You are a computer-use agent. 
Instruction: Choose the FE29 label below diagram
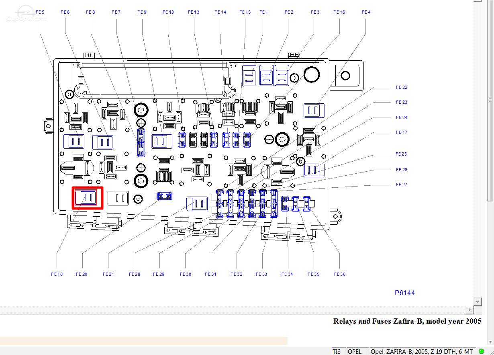point(159,274)
